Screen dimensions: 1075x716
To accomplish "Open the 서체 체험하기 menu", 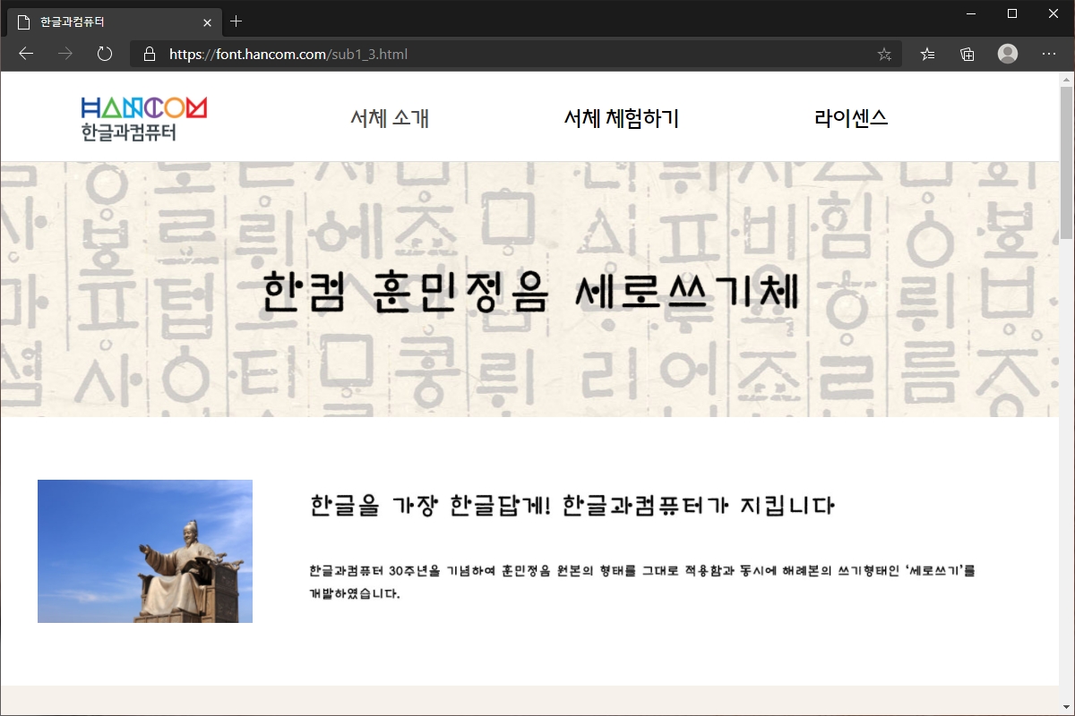I will [621, 118].
